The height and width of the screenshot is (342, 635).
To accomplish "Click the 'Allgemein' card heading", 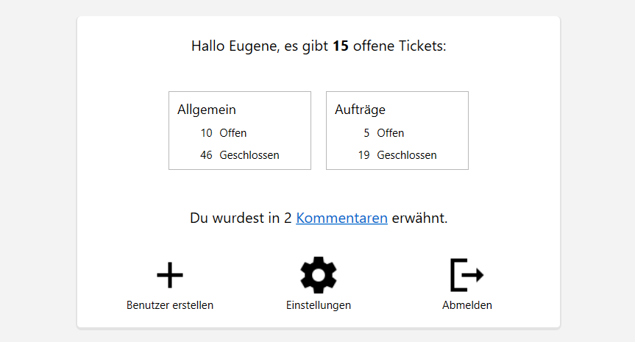I will point(207,110).
